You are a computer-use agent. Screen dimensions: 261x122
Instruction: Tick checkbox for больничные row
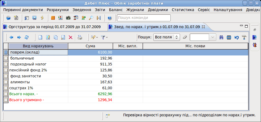[6, 58]
